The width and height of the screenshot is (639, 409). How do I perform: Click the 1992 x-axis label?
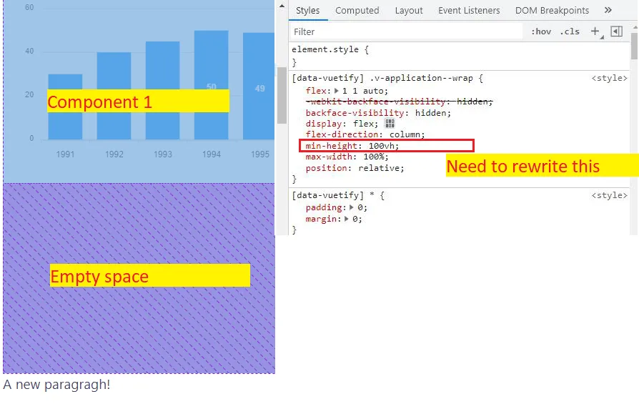click(x=114, y=154)
